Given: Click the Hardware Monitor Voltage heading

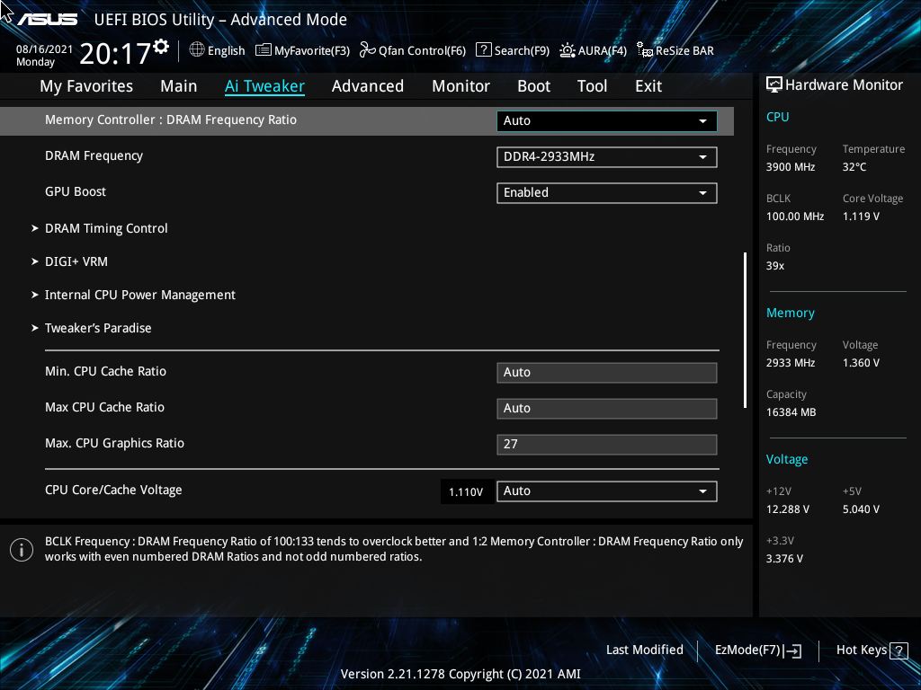Looking at the screenshot, I should [x=786, y=459].
